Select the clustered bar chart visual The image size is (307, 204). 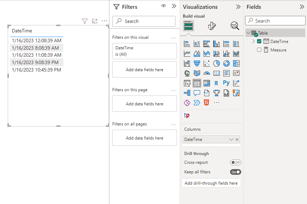(206, 44)
